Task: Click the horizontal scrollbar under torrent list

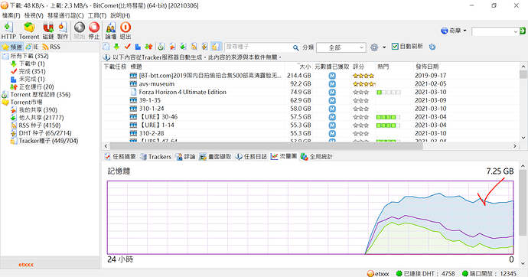Action: [266, 145]
